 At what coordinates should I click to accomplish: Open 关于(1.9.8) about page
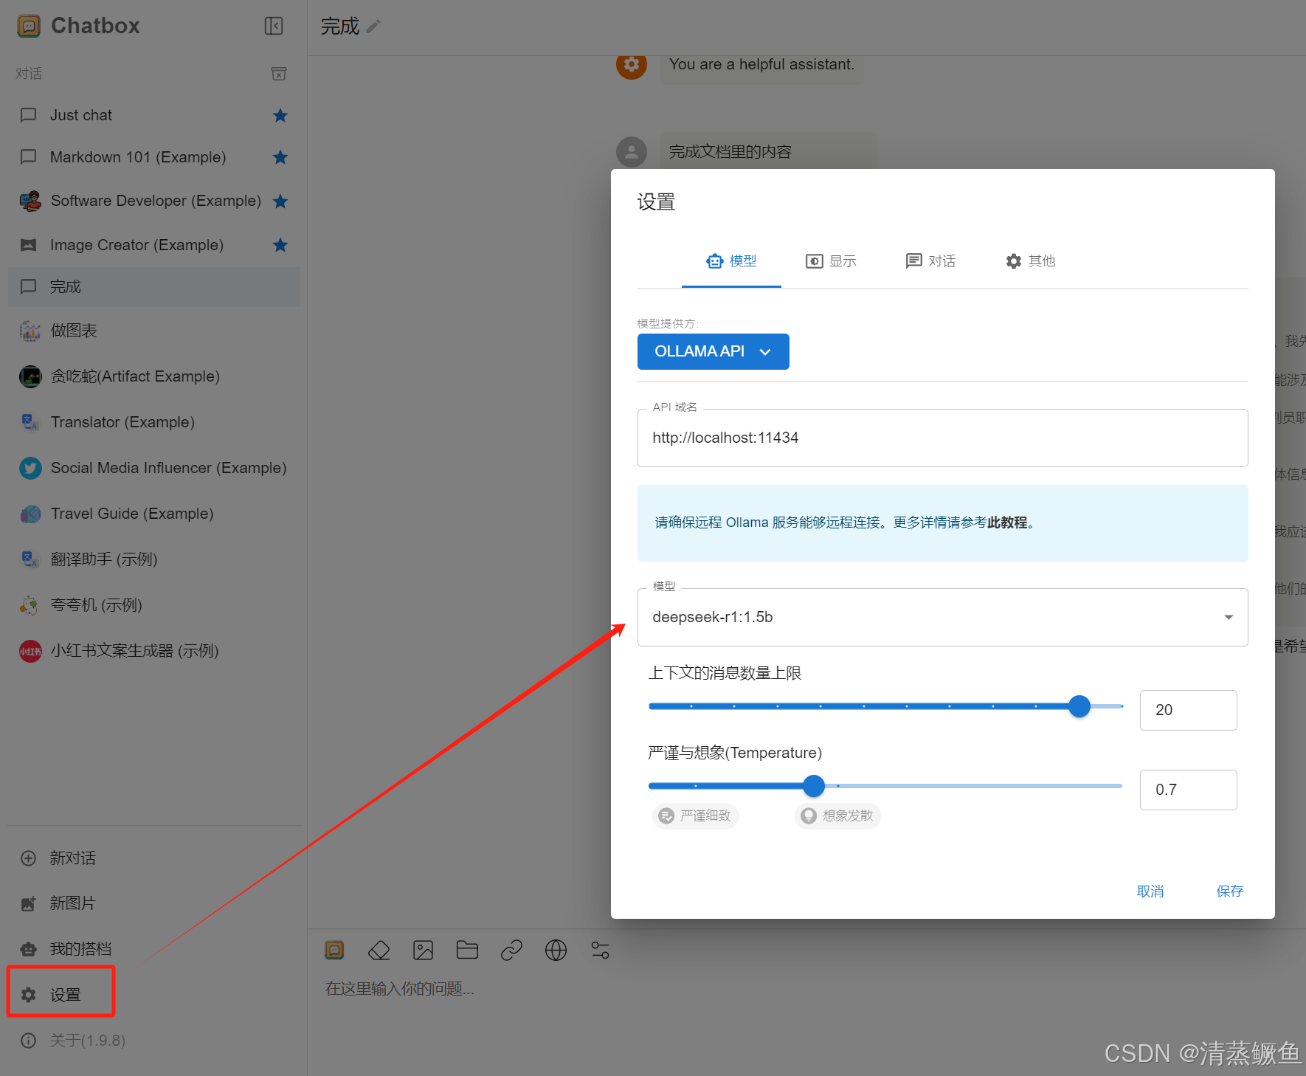(x=153, y=1041)
